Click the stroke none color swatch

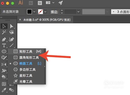(41, 12)
